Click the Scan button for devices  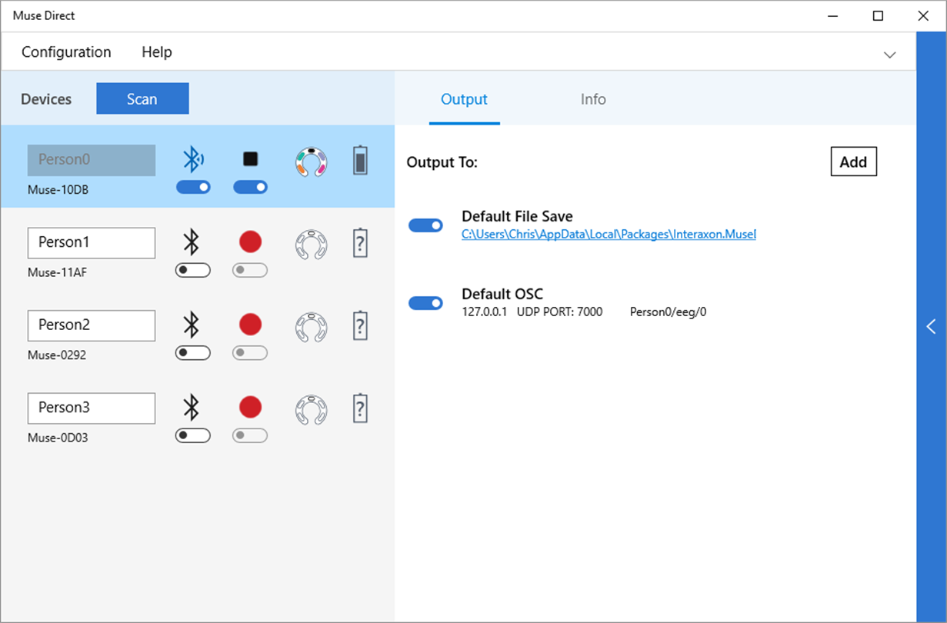142,98
